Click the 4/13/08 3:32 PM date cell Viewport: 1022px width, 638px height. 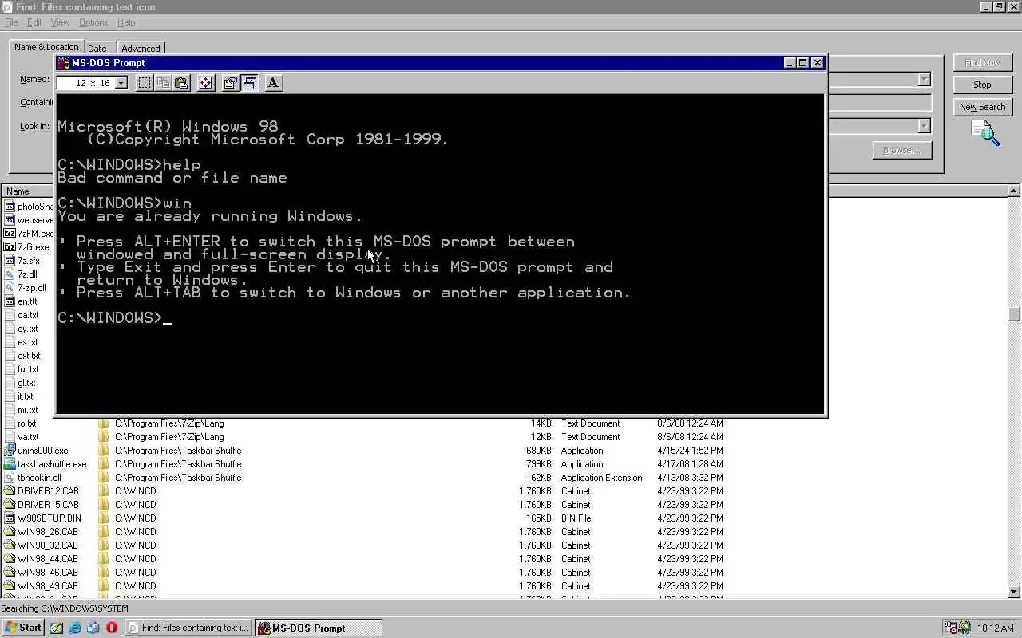tap(690, 478)
